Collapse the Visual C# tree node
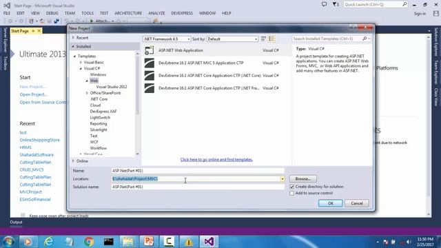 point(81,69)
